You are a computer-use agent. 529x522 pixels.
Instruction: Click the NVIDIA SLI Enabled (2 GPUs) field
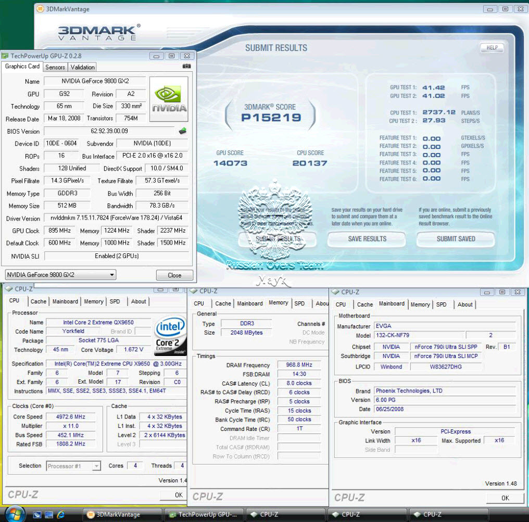coord(117,256)
